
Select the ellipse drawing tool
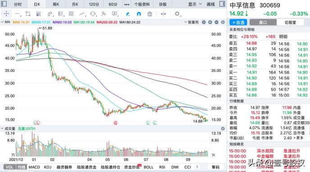tap(93, 13)
